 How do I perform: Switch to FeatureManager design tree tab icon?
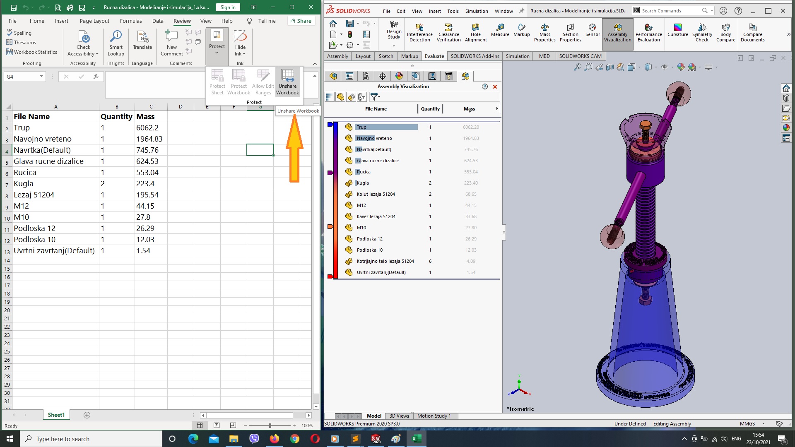point(333,76)
